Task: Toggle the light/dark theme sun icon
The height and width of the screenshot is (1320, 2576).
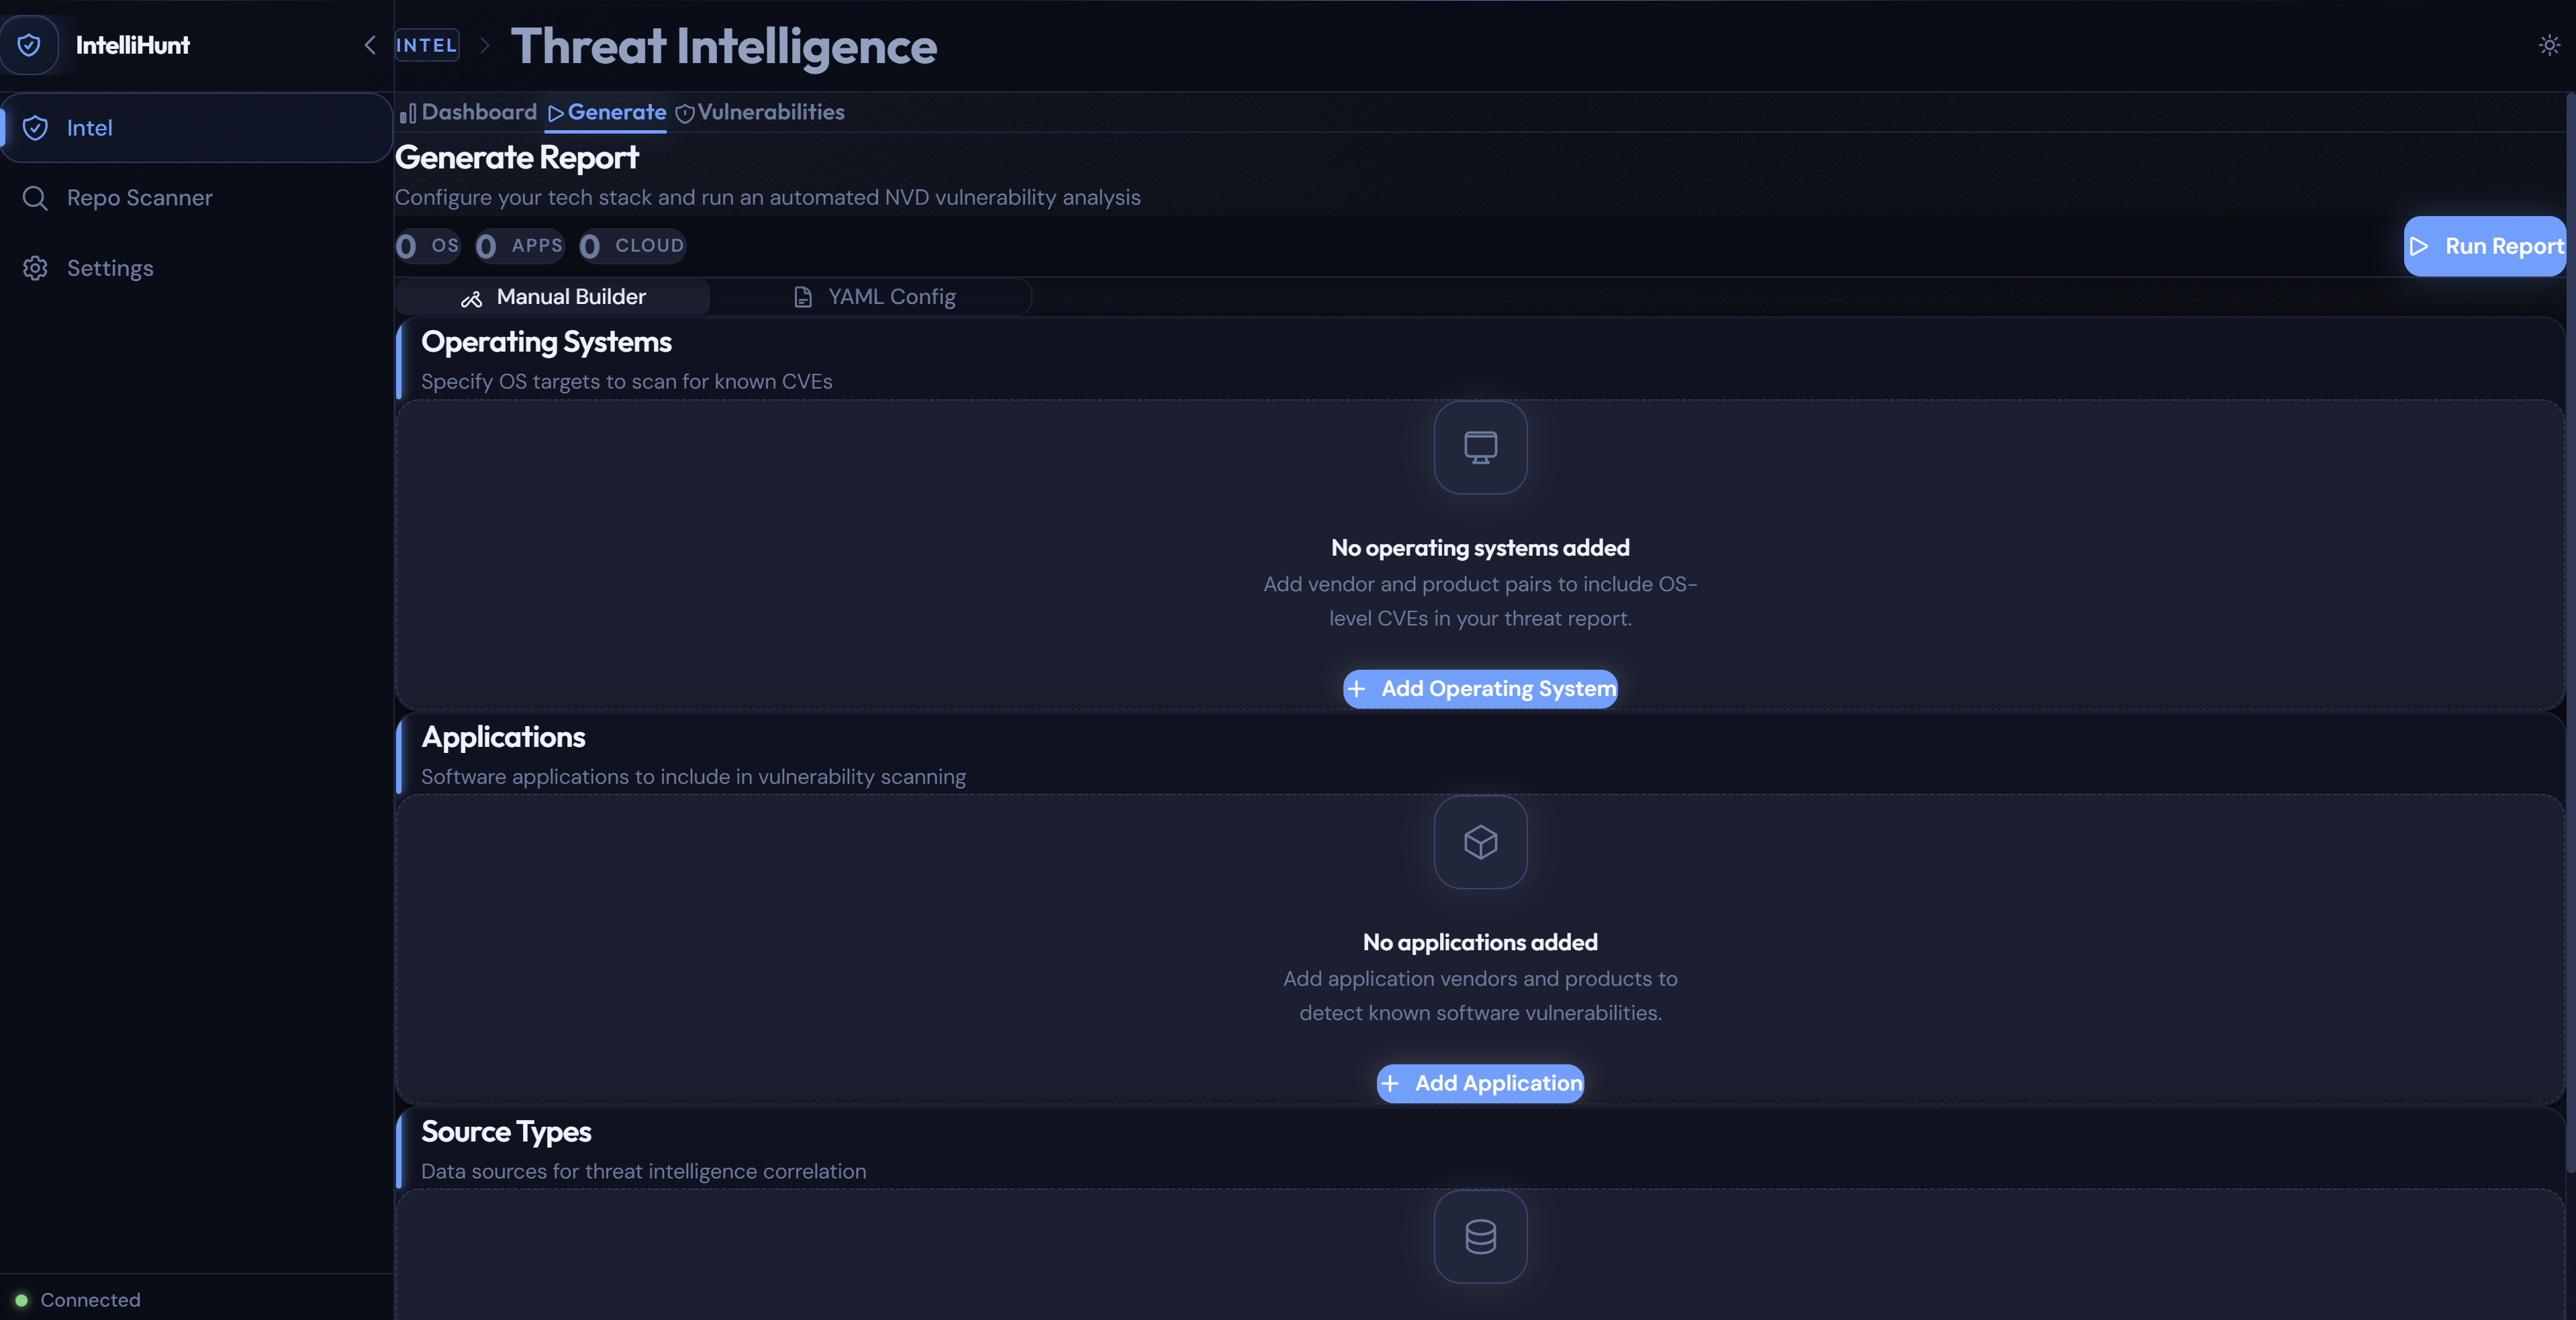Action: 2549,45
